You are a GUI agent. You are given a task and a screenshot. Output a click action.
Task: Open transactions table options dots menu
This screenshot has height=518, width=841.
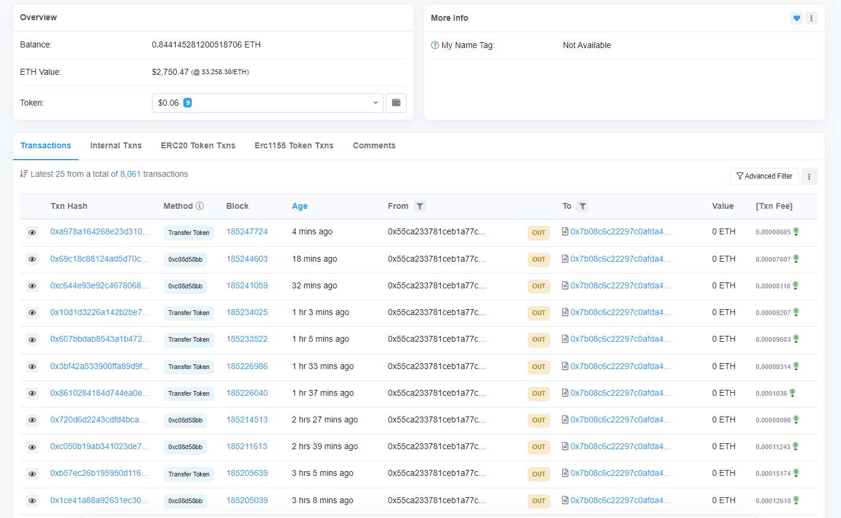tap(809, 176)
